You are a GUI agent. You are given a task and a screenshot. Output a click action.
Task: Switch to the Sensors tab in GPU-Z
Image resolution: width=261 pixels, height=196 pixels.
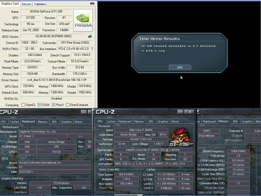pyautogui.click(x=26, y=4)
